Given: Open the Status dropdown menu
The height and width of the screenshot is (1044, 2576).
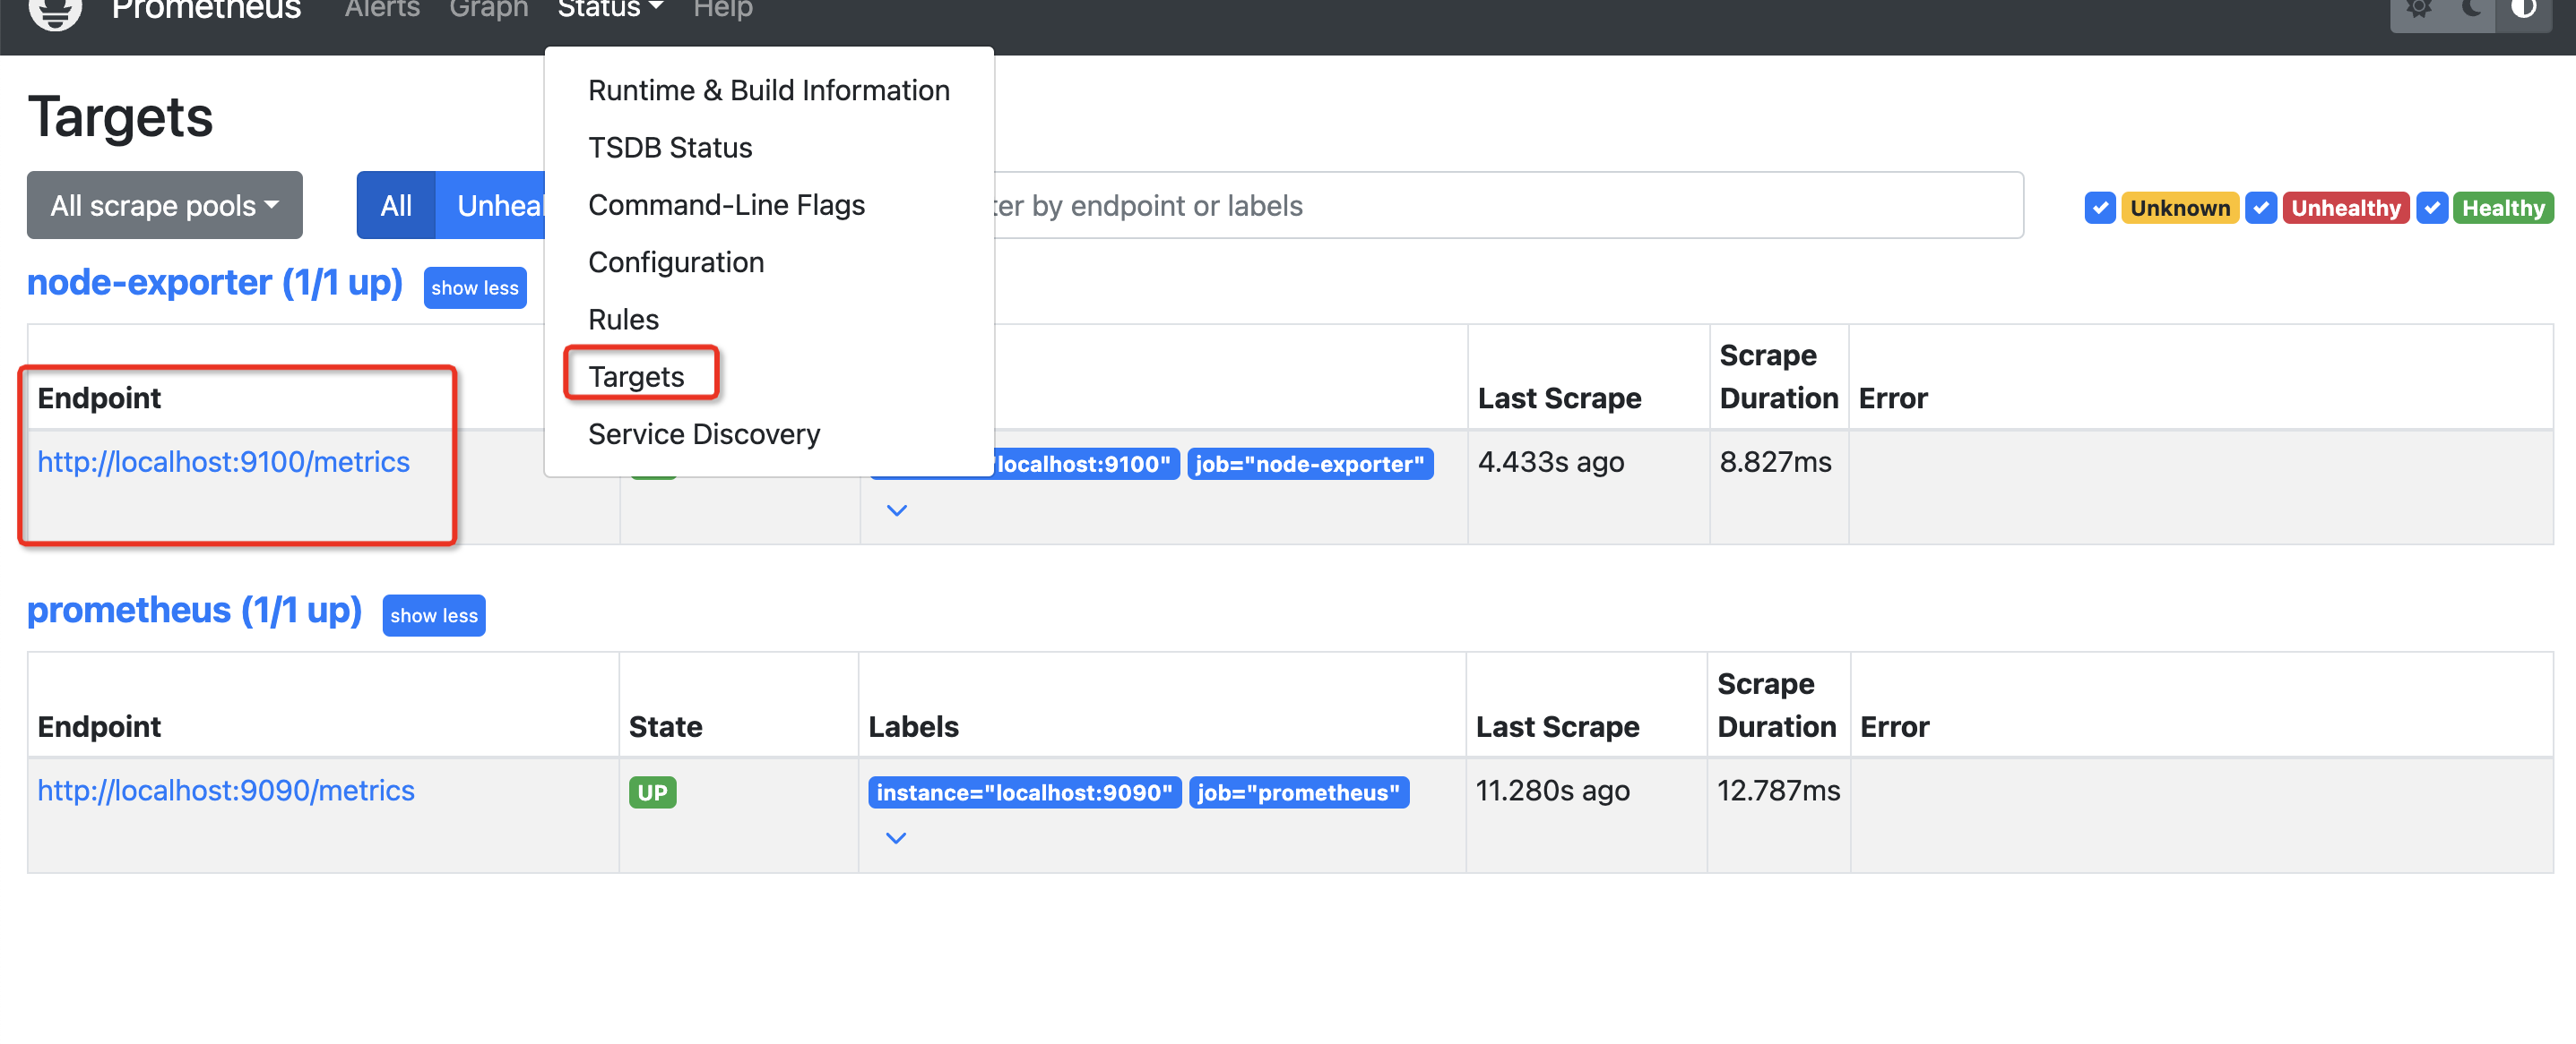Looking at the screenshot, I should [610, 10].
